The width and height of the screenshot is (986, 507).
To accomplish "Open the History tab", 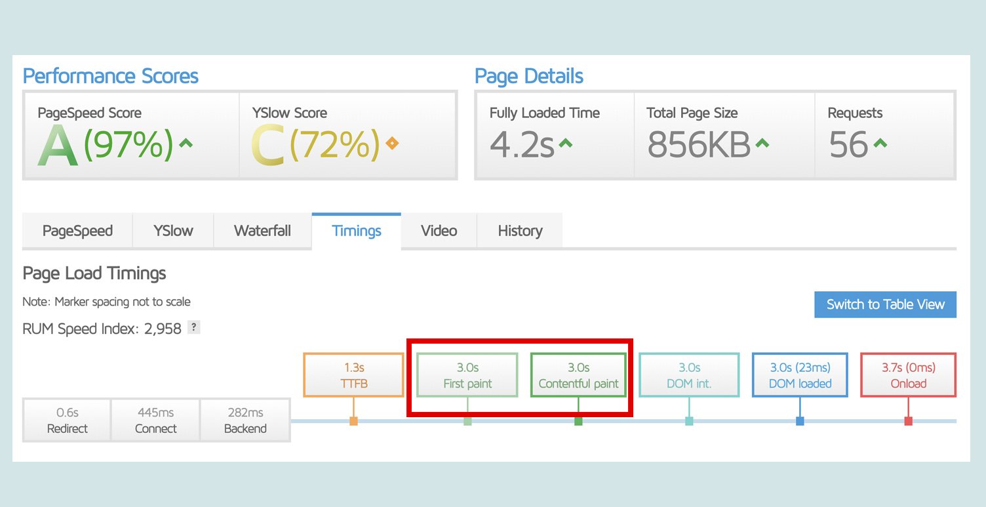I will click(520, 231).
